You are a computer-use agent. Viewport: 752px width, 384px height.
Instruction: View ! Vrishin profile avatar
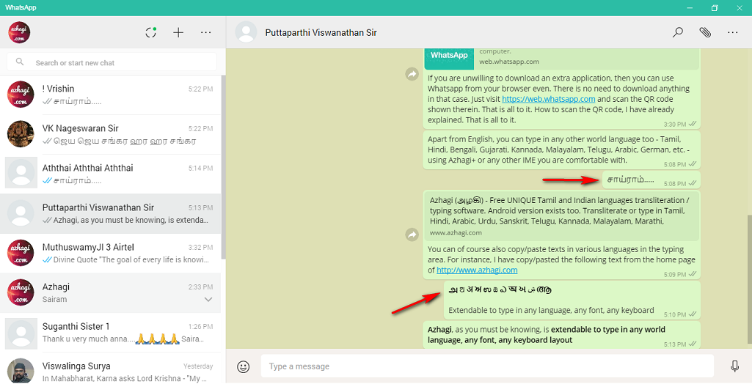point(21,95)
